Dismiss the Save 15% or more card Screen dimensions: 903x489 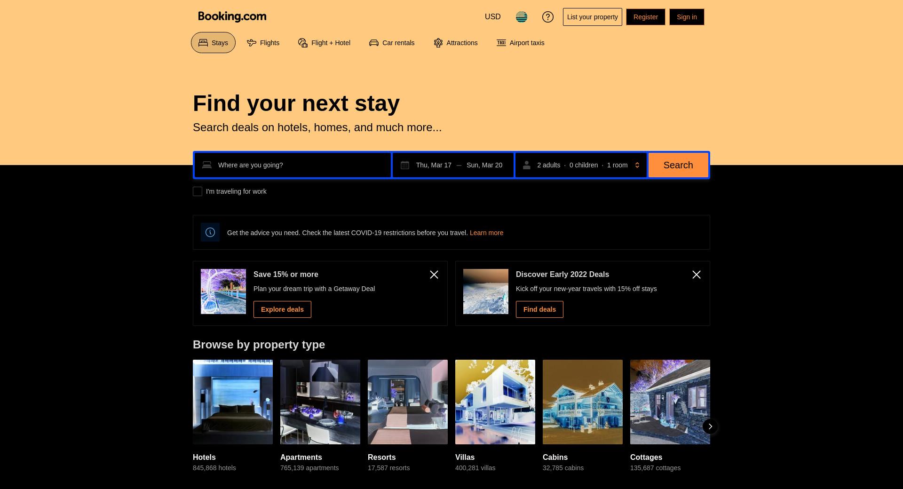[x=434, y=275]
